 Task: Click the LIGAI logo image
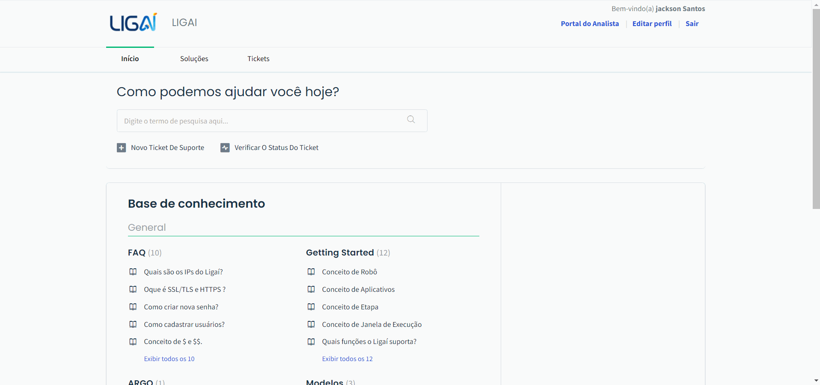pos(133,22)
